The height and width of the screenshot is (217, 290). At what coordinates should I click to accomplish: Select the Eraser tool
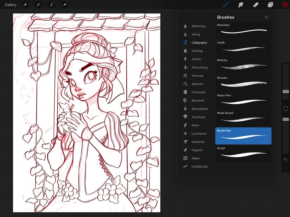[x=255, y=5]
